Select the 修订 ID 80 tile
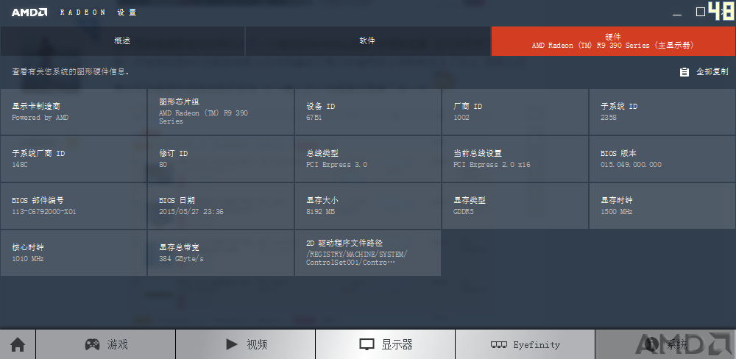Image resolution: width=736 pixels, height=359 pixels. pos(221,159)
